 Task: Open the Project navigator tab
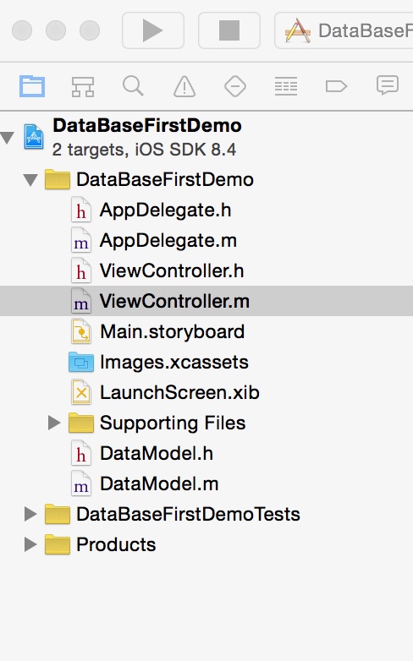click(32, 86)
